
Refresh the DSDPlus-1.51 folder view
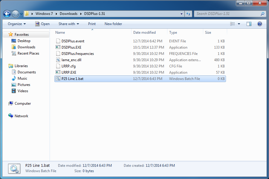point(188,14)
